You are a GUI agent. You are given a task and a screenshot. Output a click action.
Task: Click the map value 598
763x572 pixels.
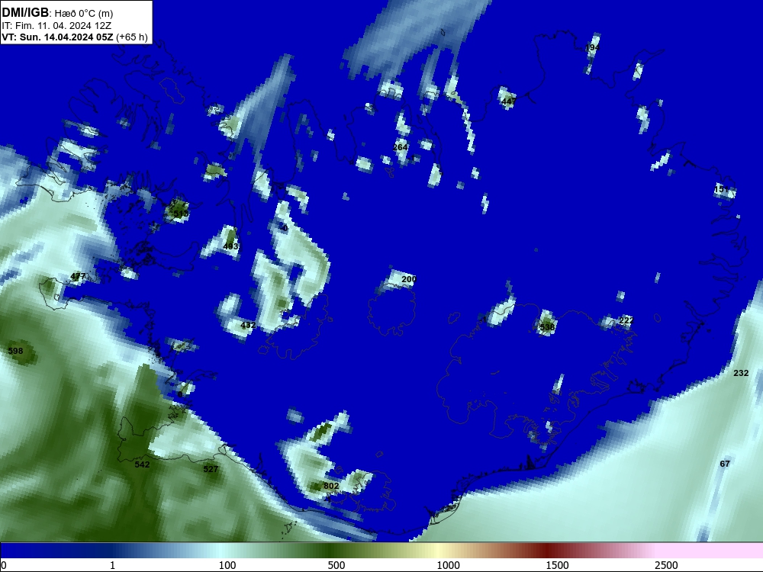click(15, 351)
